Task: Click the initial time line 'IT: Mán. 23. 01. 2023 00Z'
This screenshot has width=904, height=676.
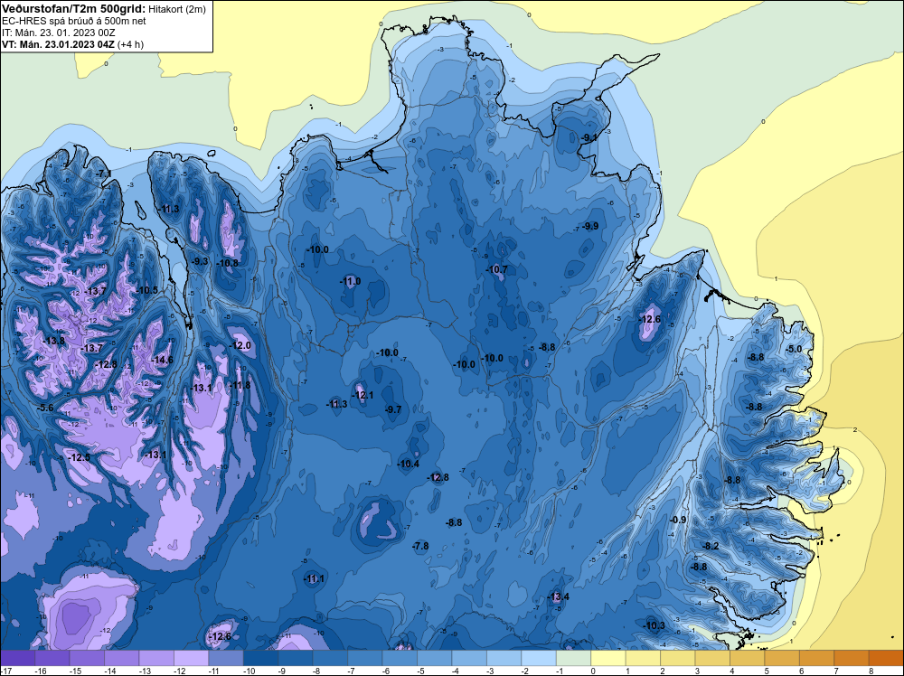Action: pos(58,33)
